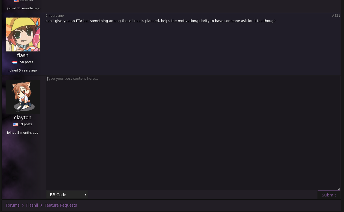Click the US flag beside 19 posts
The image size is (344, 212).
coord(16,124)
